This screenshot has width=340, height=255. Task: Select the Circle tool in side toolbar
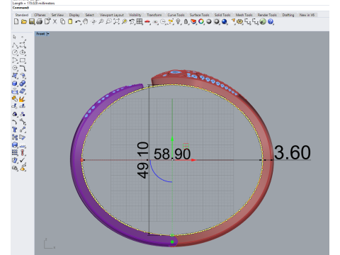coord(15,52)
